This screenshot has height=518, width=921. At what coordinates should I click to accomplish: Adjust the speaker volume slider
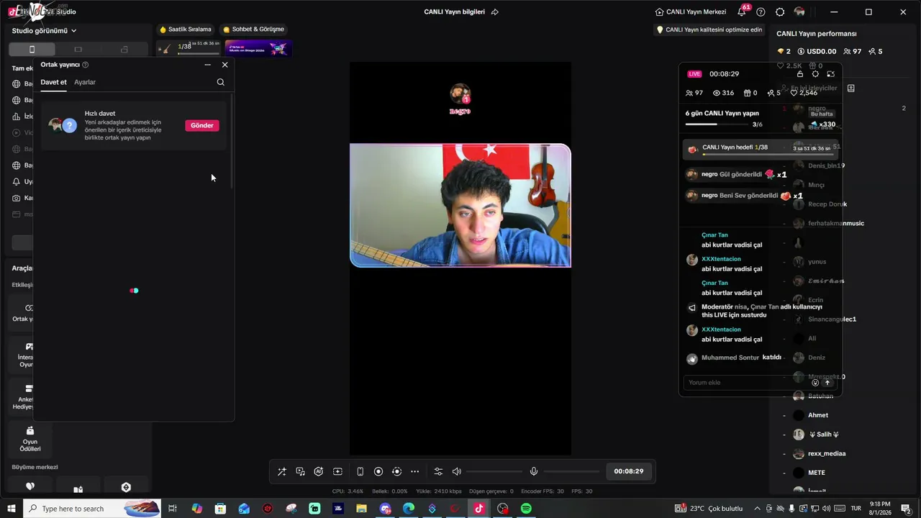point(494,471)
